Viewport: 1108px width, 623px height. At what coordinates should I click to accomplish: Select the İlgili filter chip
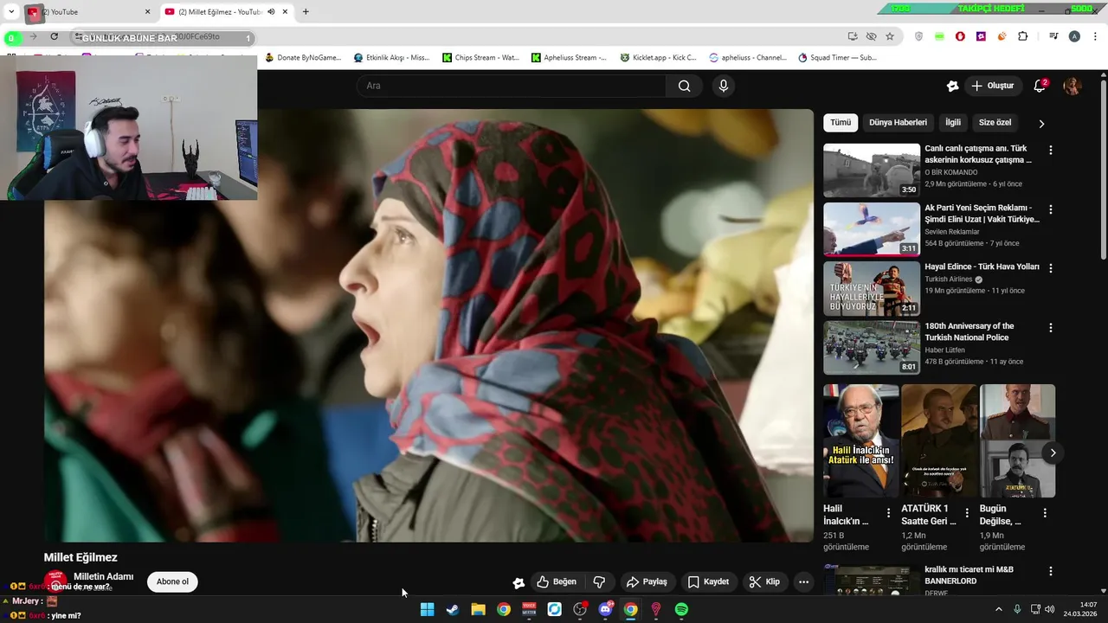[953, 123]
